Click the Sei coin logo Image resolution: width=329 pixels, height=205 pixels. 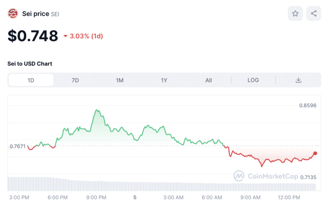(x=13, y=14)
